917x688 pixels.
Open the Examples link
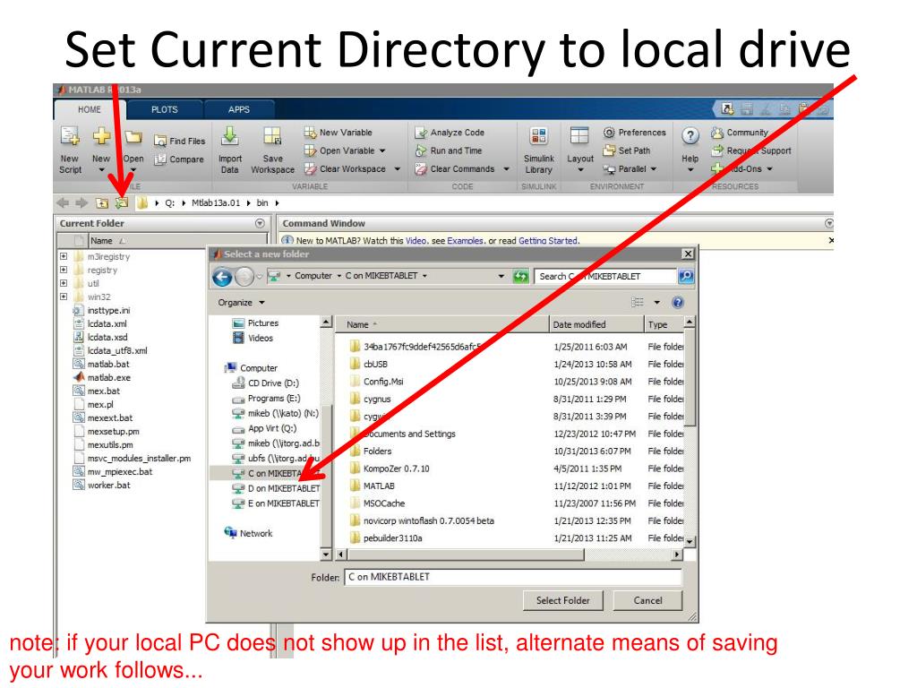pyautogui.click(x=465, y=240)
